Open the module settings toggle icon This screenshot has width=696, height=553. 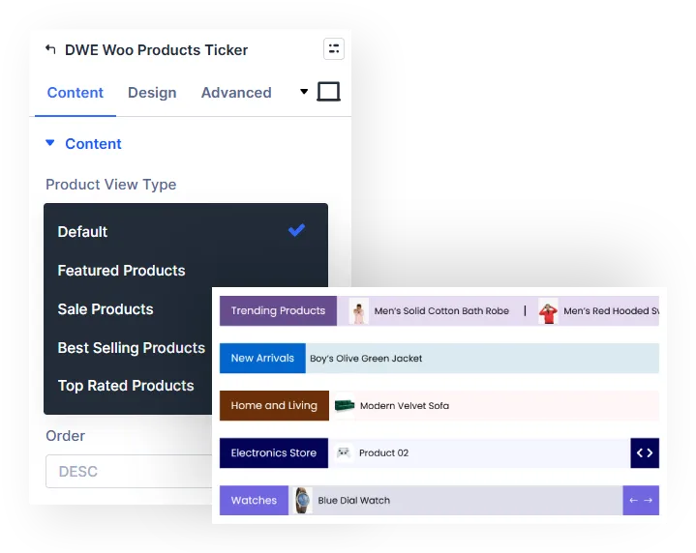[334, 48]
